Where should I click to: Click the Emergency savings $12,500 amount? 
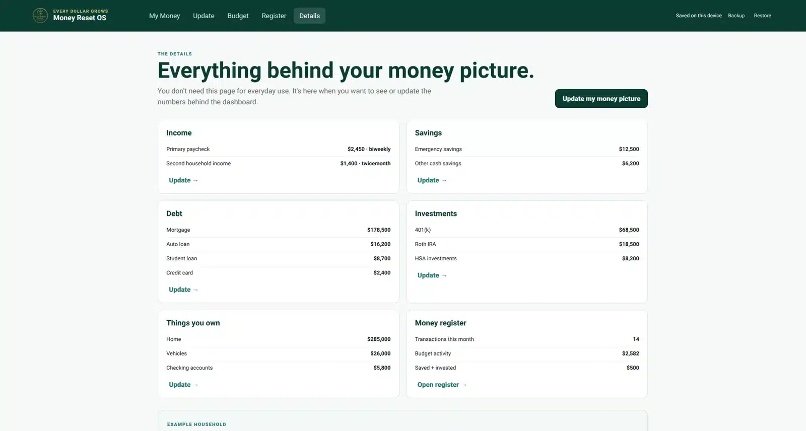click(629, 149)
